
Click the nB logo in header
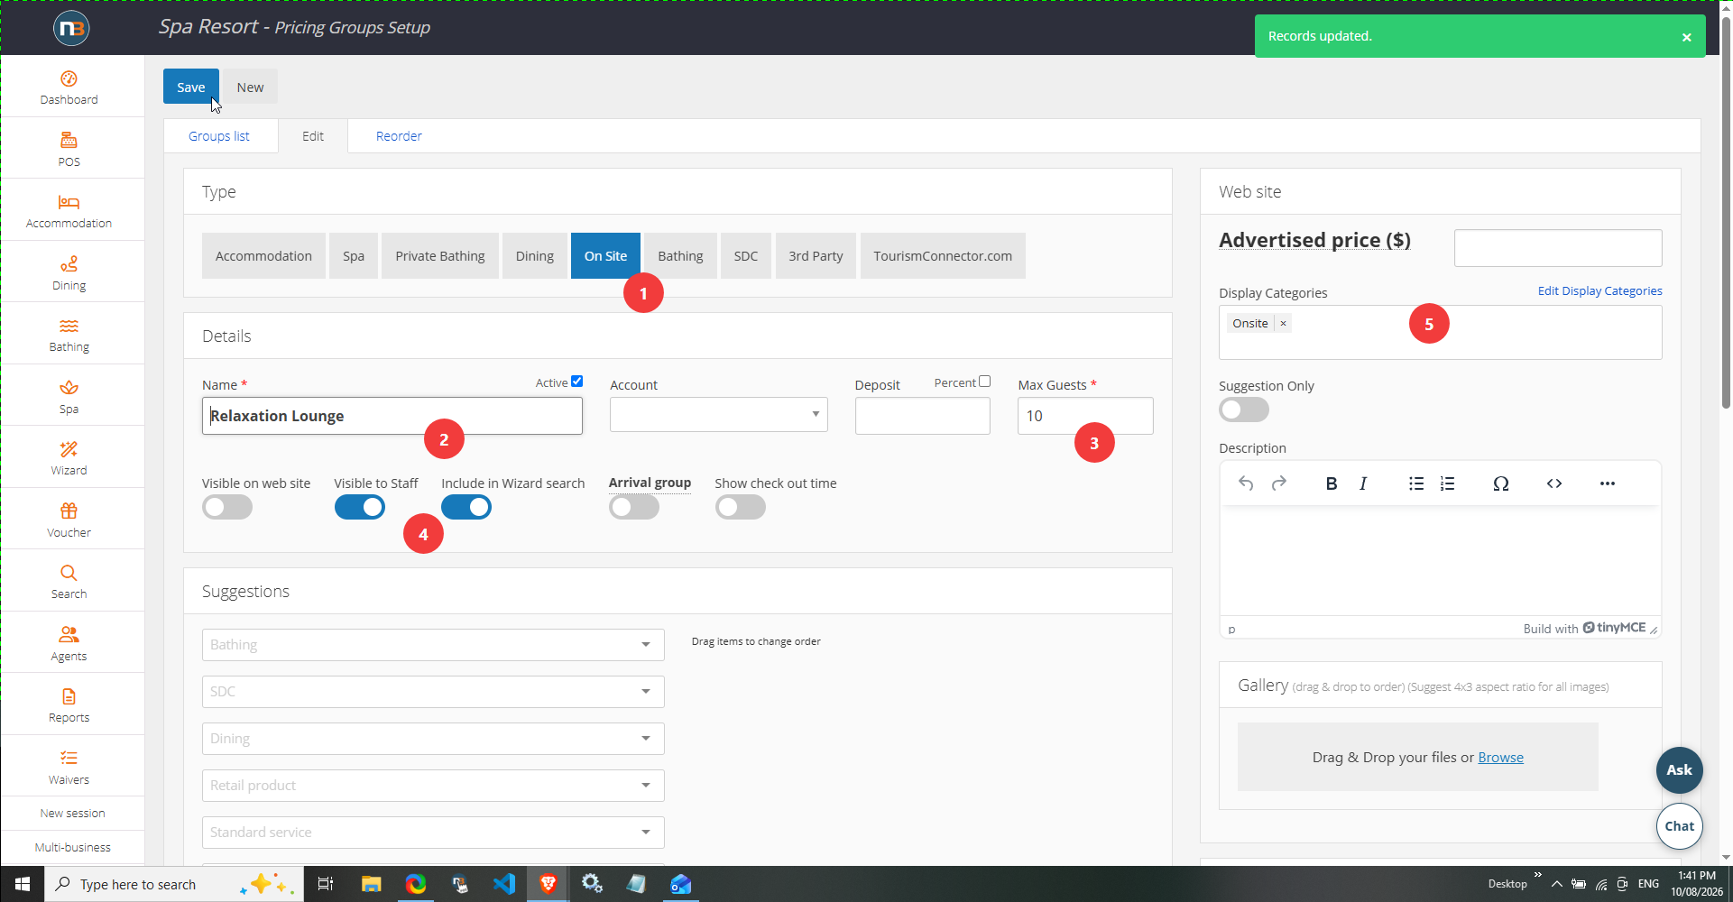pyautogui.click(x=71, y=28)
